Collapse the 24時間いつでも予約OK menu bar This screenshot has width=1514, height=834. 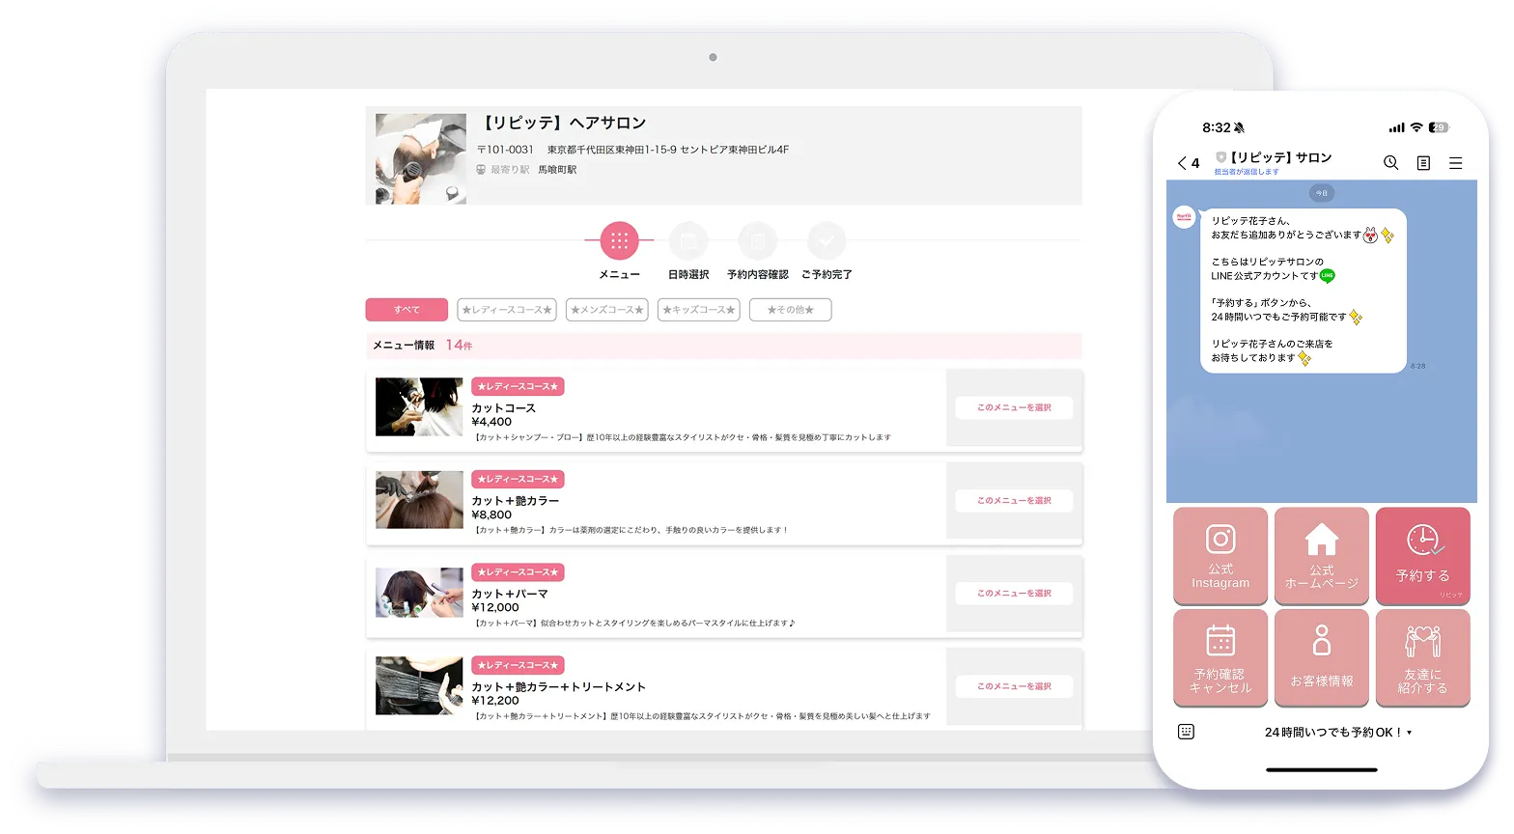coord(1337,733)
